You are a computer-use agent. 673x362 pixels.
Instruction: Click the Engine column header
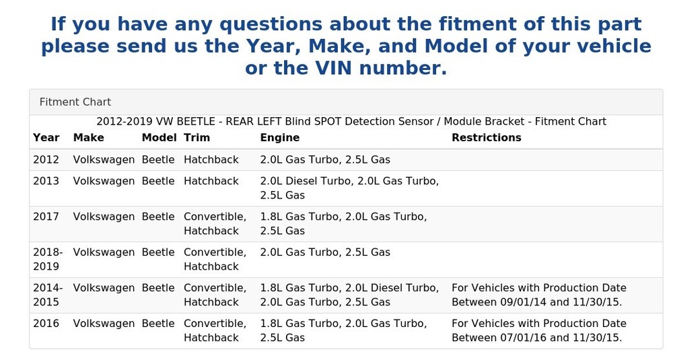click(x=280, y=138)
